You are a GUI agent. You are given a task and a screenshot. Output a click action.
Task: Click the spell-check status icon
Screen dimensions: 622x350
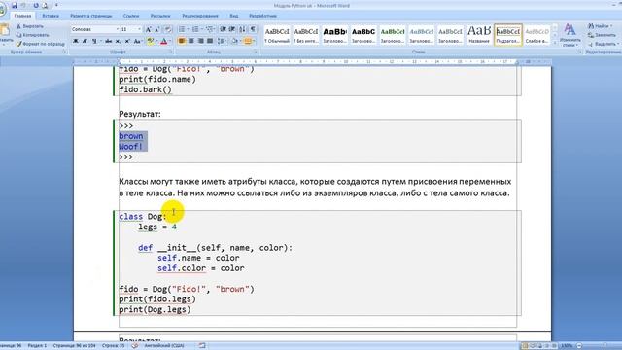[135, 346]
